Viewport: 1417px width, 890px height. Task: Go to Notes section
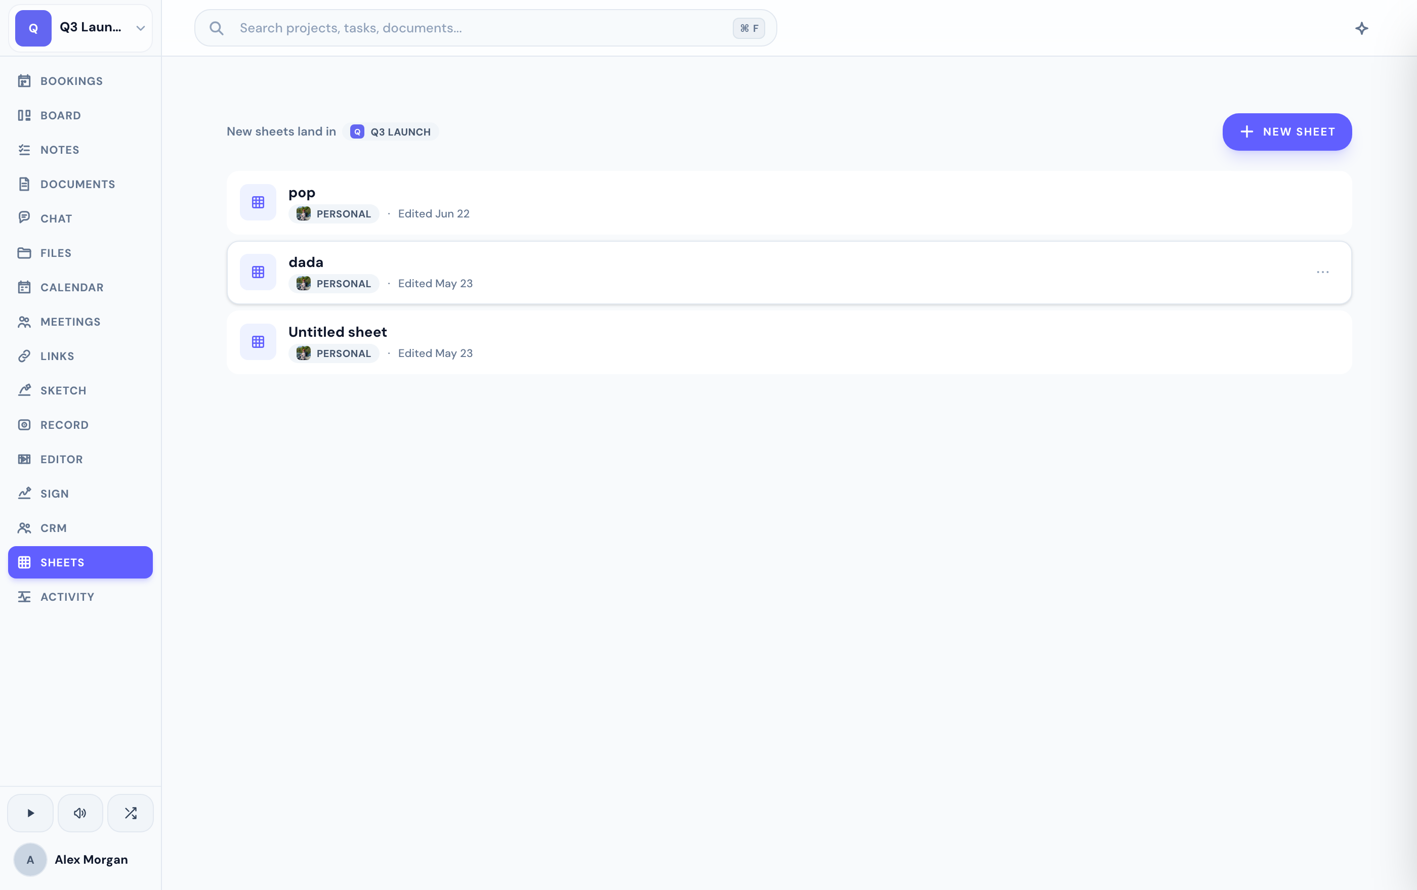[80, 150]
